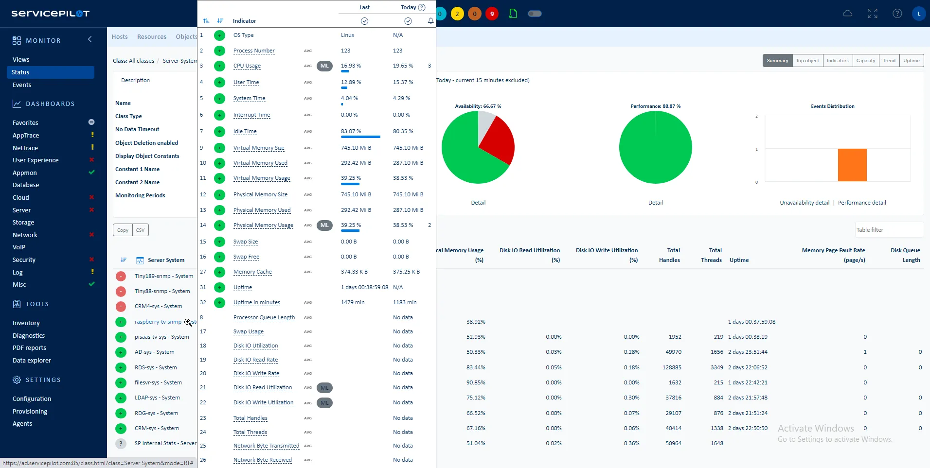Viewport: 930px width, 468px height.
Task: Open the cloud icon in top bar
Action: point(847,14)
